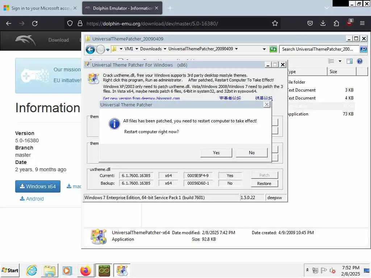Click the Firefox tracking protection shield icon
This screenshot has width=371, height=278.
[x=70, y=24]
